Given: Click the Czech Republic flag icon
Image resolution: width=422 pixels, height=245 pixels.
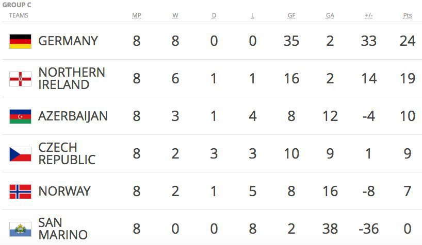Looking at the screenshot, I should click(20, 154).
